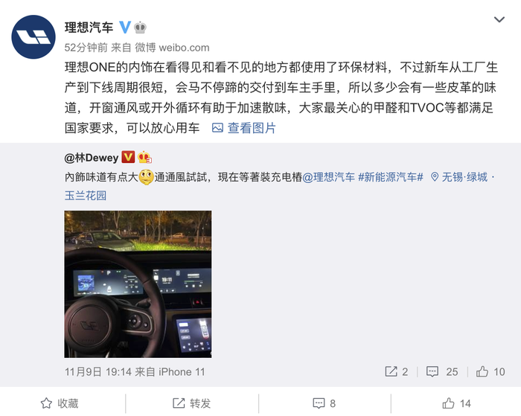The image size is (521, 416).
Task: Click the crown membership icon beside 理想汽车
Action: pyautogui.click(x=140, y=28)
